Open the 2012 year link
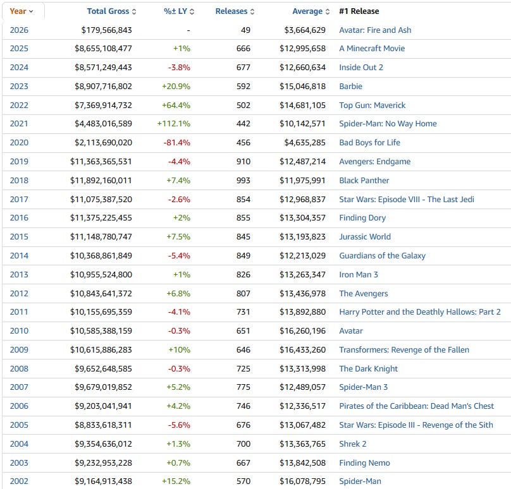Image resolution: width=511 pixels, height=489 pixels. [19, 293]
